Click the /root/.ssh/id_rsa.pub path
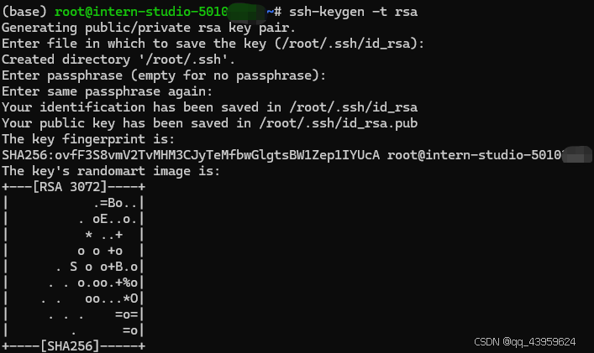594x353 pixels. point(339,123)
